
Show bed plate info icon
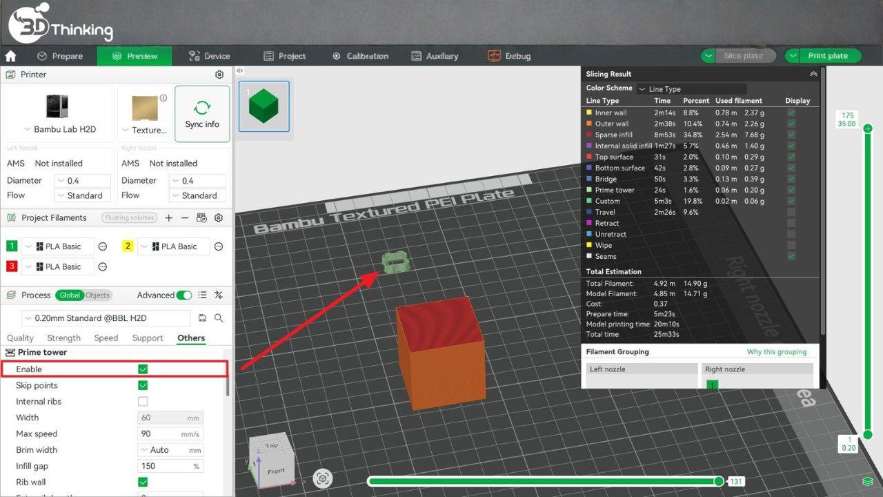(x=163, y=98)
